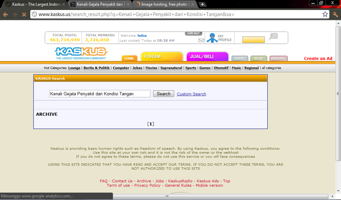341x200 pixels.
Task: Open the KaskusRadio footer link
Action: tap(180, 181)
